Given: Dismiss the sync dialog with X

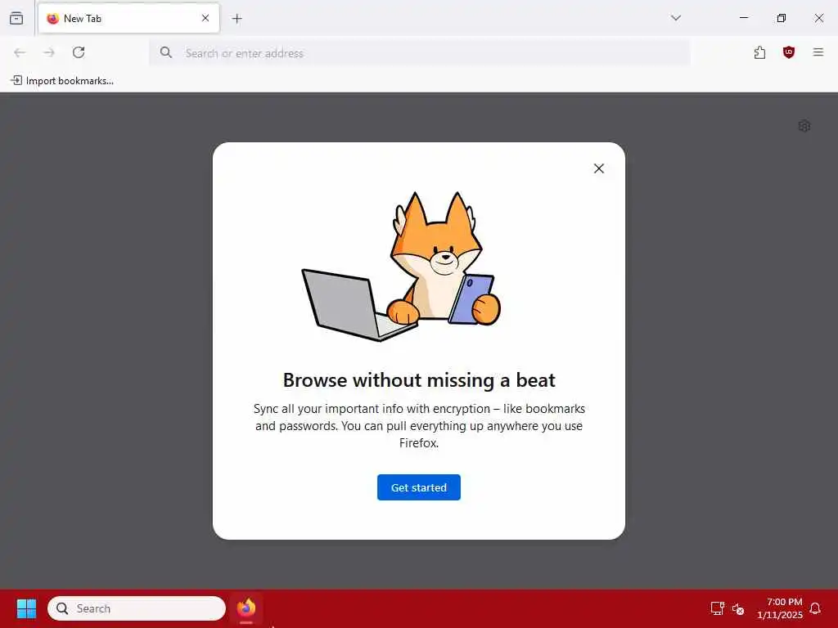Looking at the screenshot, I should click(x=598, y=168).
